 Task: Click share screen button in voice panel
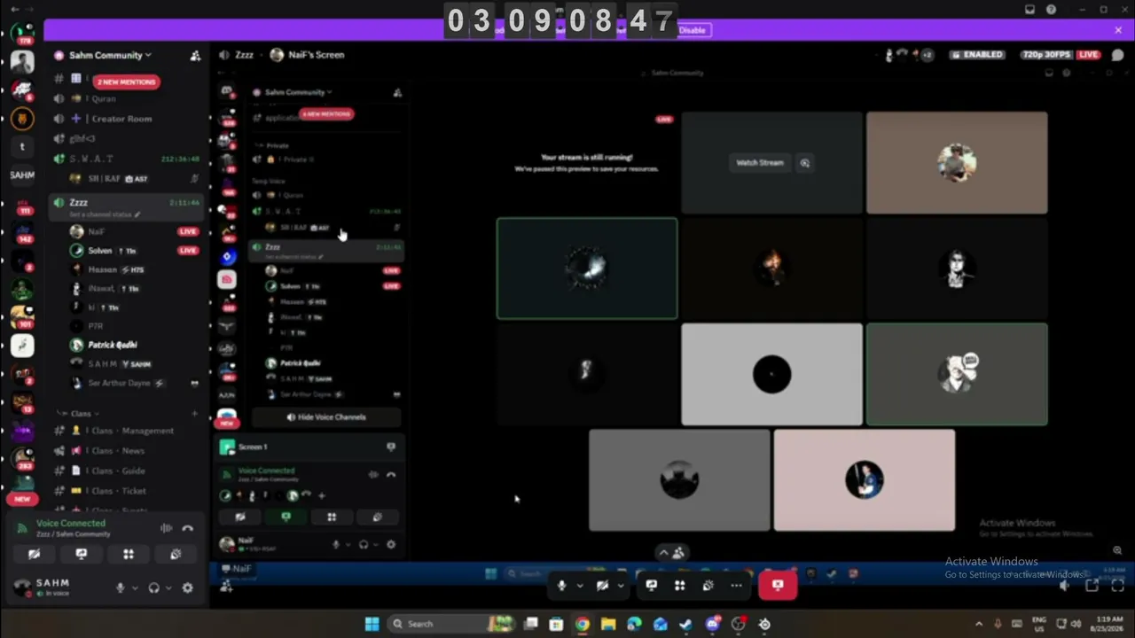(82, 554)
